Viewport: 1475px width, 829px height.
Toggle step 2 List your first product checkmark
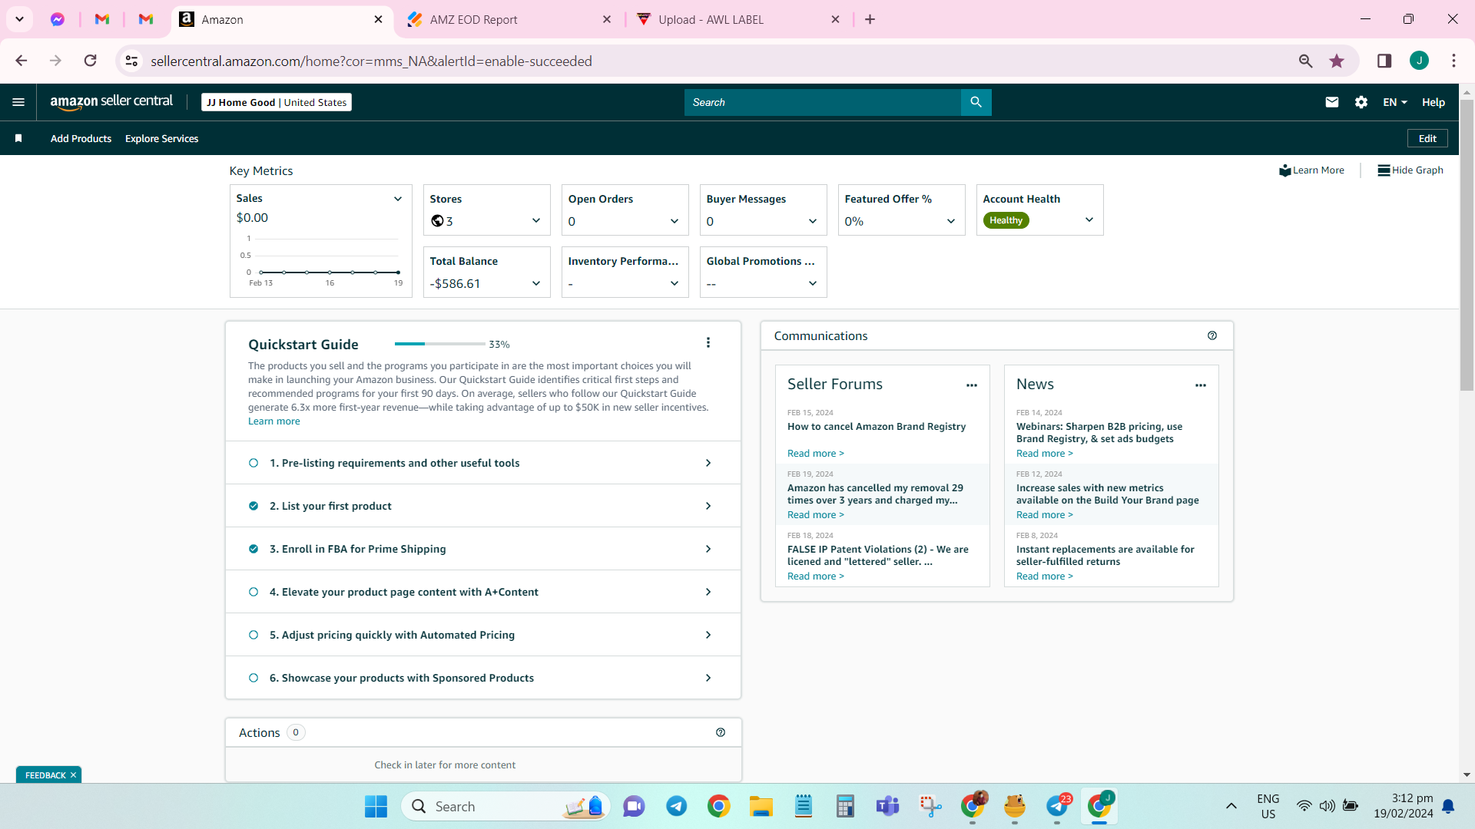(x=254, y=506)
